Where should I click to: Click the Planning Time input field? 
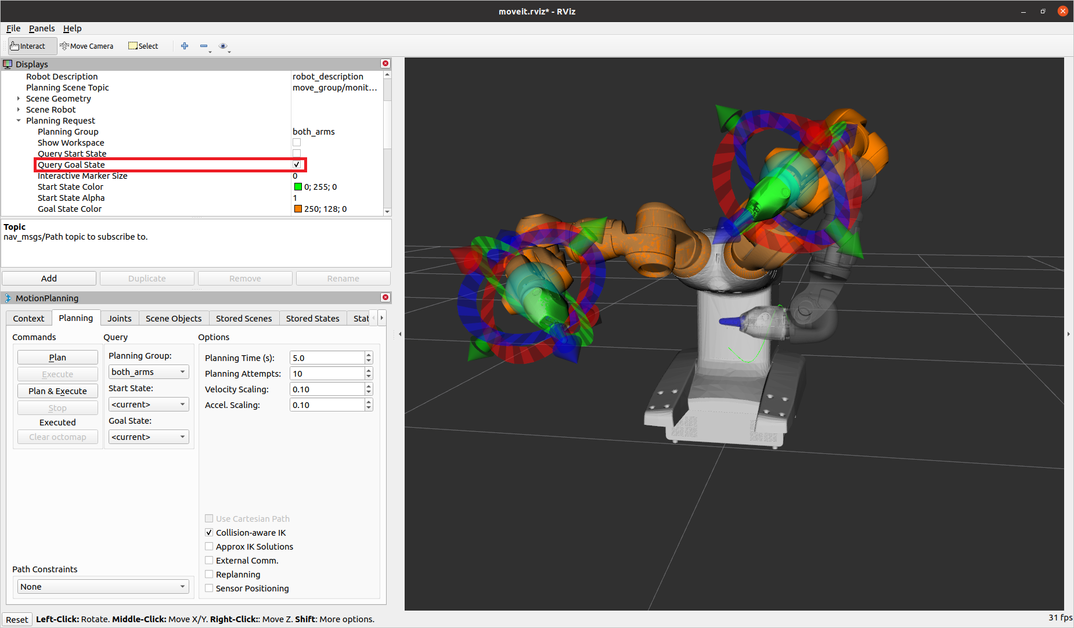click(x=327, y=358)
